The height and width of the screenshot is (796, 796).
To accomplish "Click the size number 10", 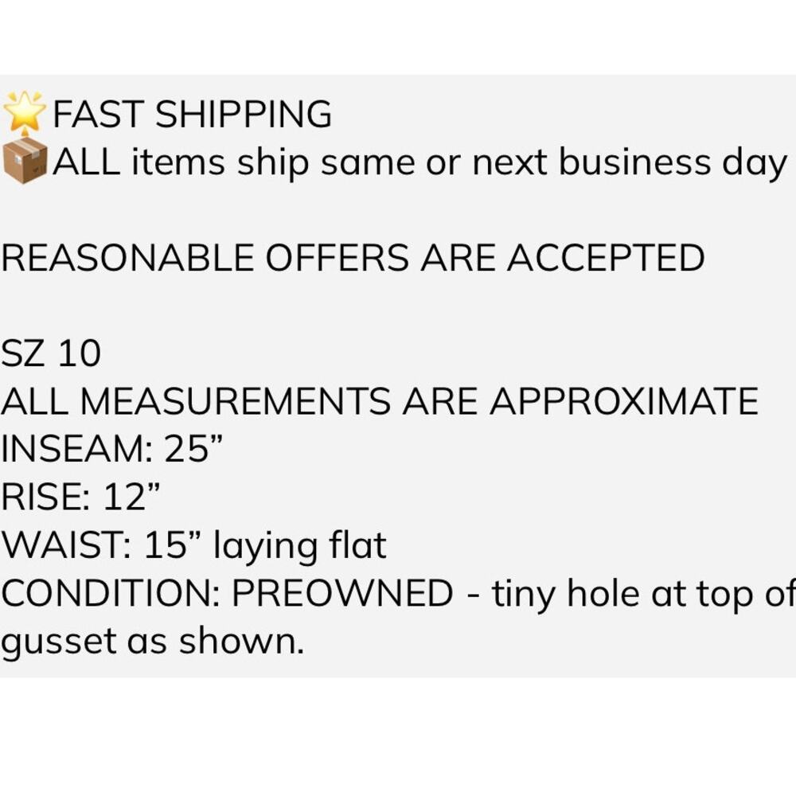I will click(x=80, y=353).
